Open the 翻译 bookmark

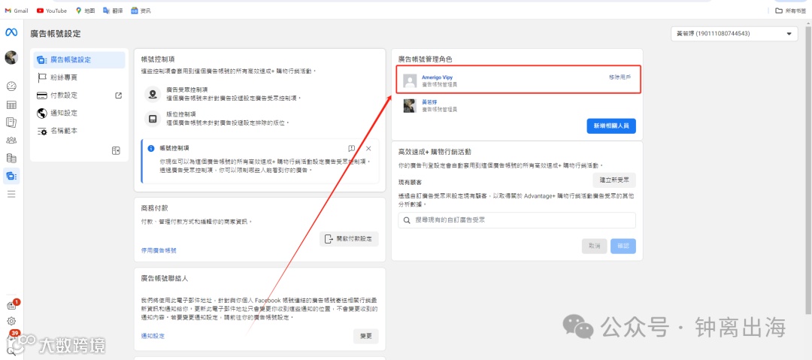(113, 11)
